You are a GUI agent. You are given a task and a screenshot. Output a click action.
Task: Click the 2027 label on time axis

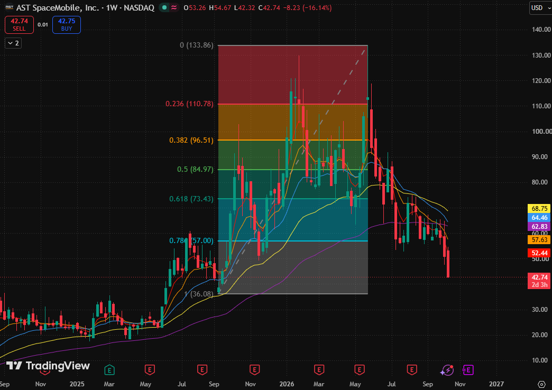click(496, 384)
